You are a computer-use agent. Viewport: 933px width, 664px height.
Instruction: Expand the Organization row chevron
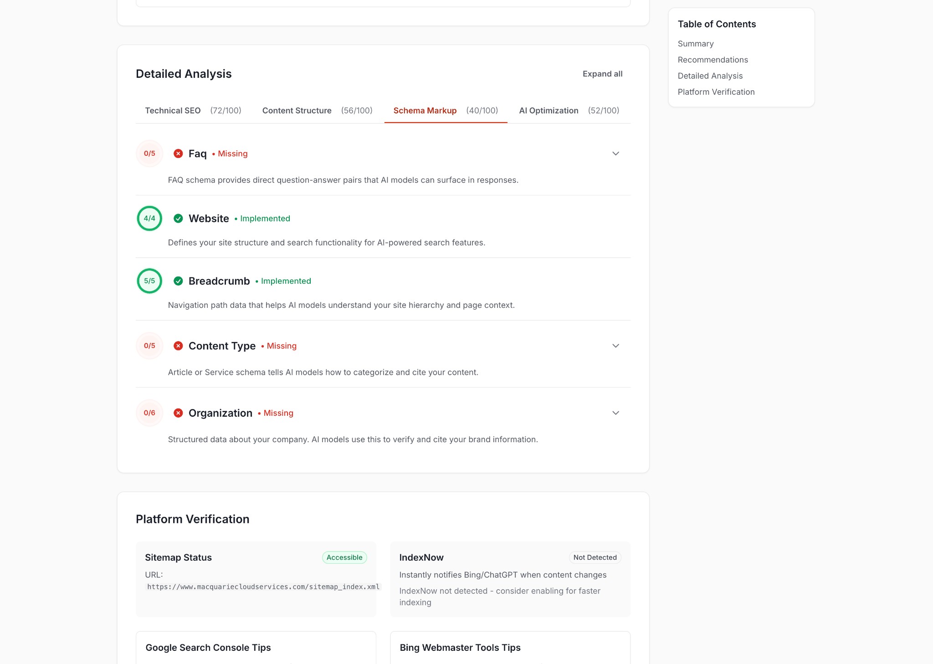click(x=615, y=413)
